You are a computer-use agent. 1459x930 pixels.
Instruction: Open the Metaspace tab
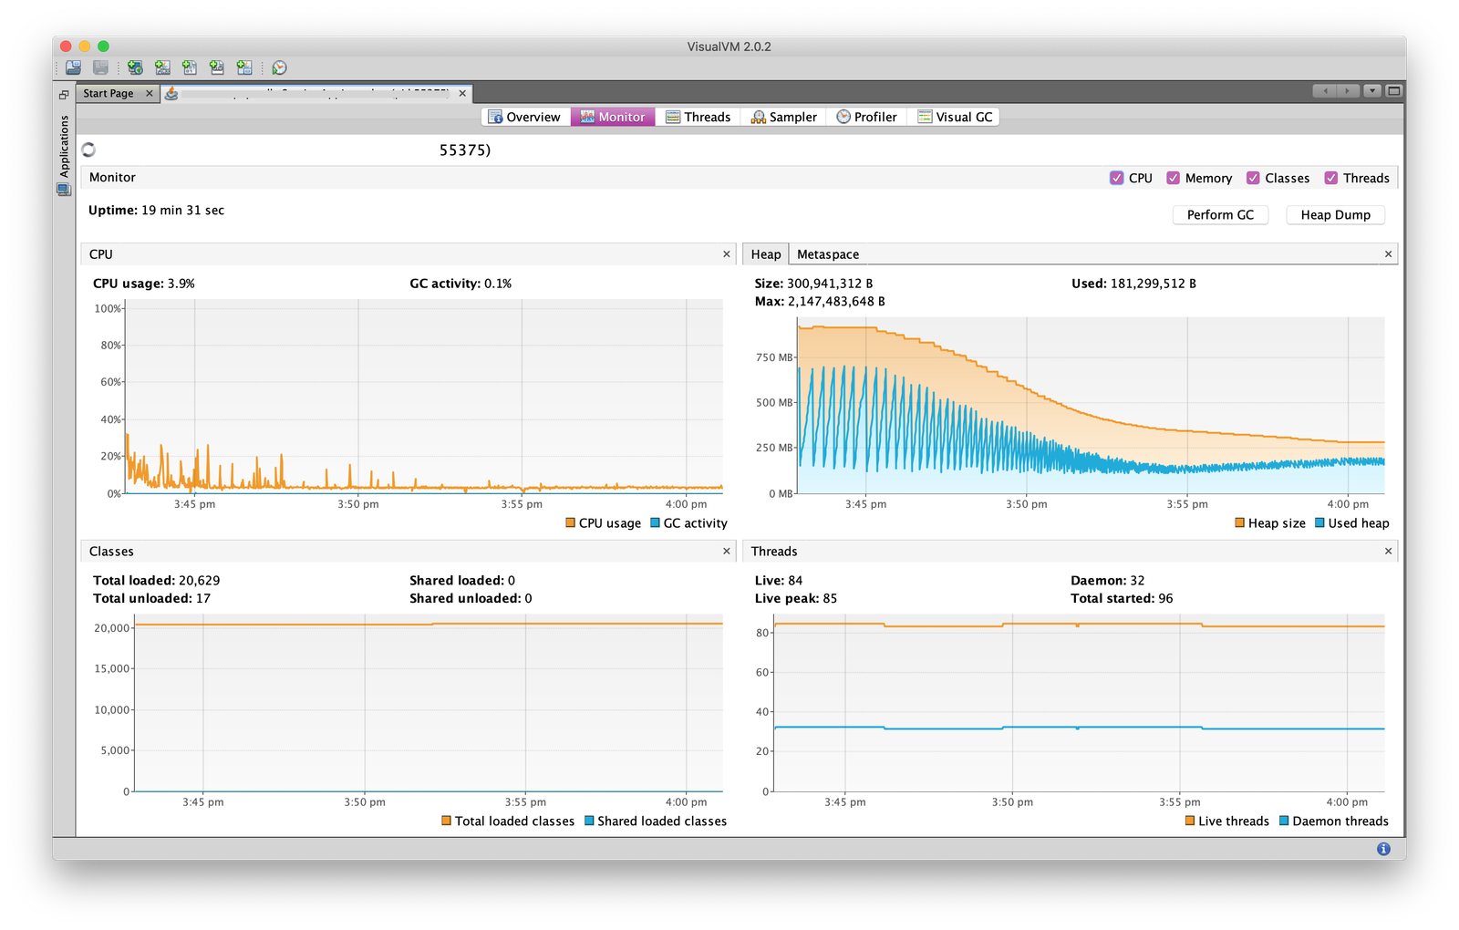pyautogui.click(x=827, y=254)
